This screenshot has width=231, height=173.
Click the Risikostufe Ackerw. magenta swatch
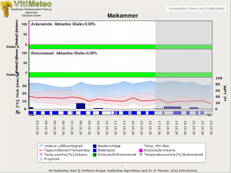[141, 150]
